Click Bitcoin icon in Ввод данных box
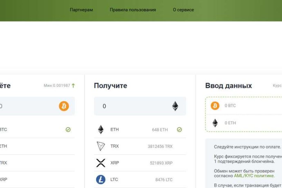This screenshot has height=188, width=282. [215, 105]
